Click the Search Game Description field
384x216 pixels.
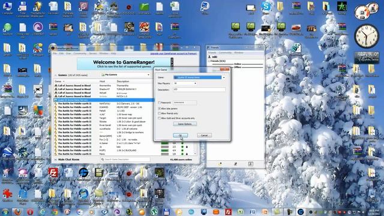click(125, 160)
